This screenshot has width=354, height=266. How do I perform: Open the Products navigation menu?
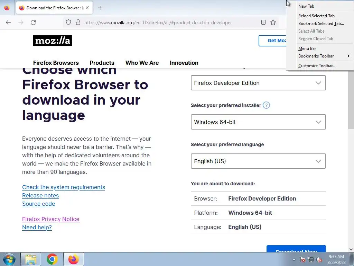(x=102, y=63)
